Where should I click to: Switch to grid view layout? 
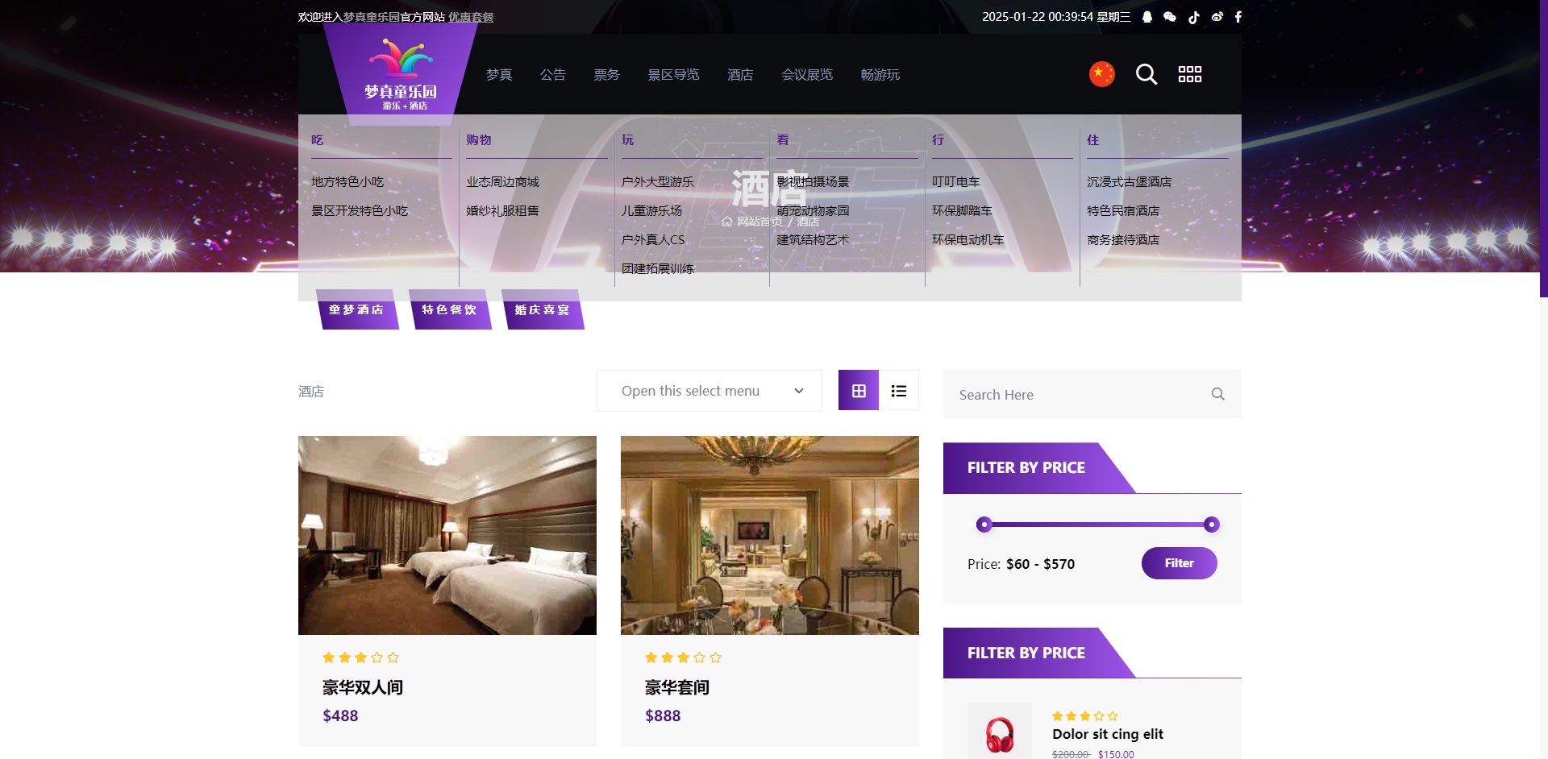(859, 391)
